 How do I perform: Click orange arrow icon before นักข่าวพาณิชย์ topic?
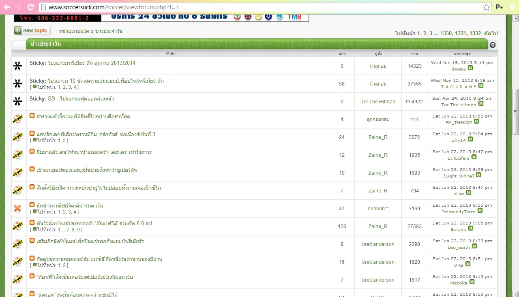coord(32,205)
